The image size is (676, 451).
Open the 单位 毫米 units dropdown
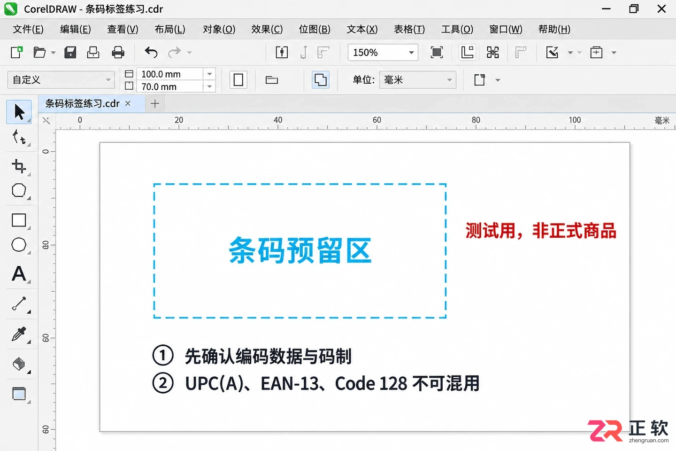[418, 80]
